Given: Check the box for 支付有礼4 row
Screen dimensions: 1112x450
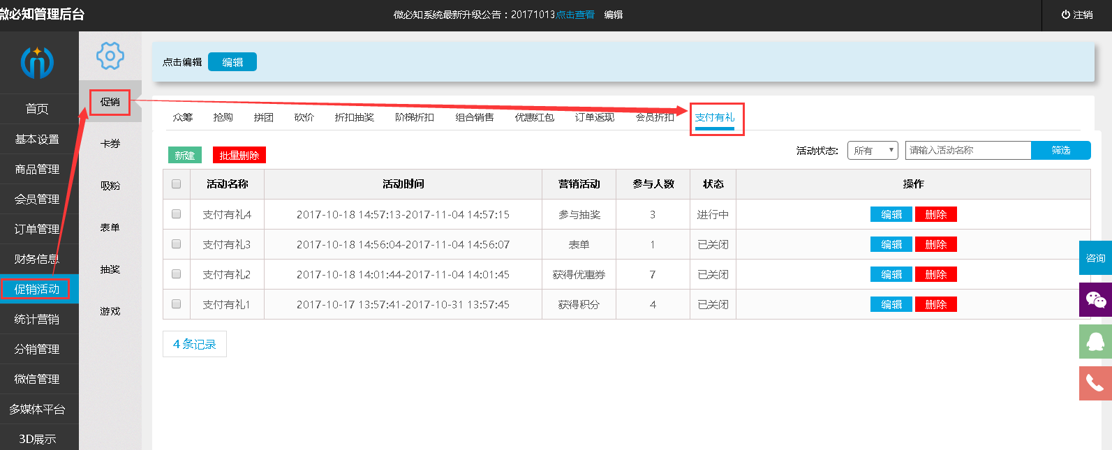Looking at the screenshot, I should click(x=176, y=214).
